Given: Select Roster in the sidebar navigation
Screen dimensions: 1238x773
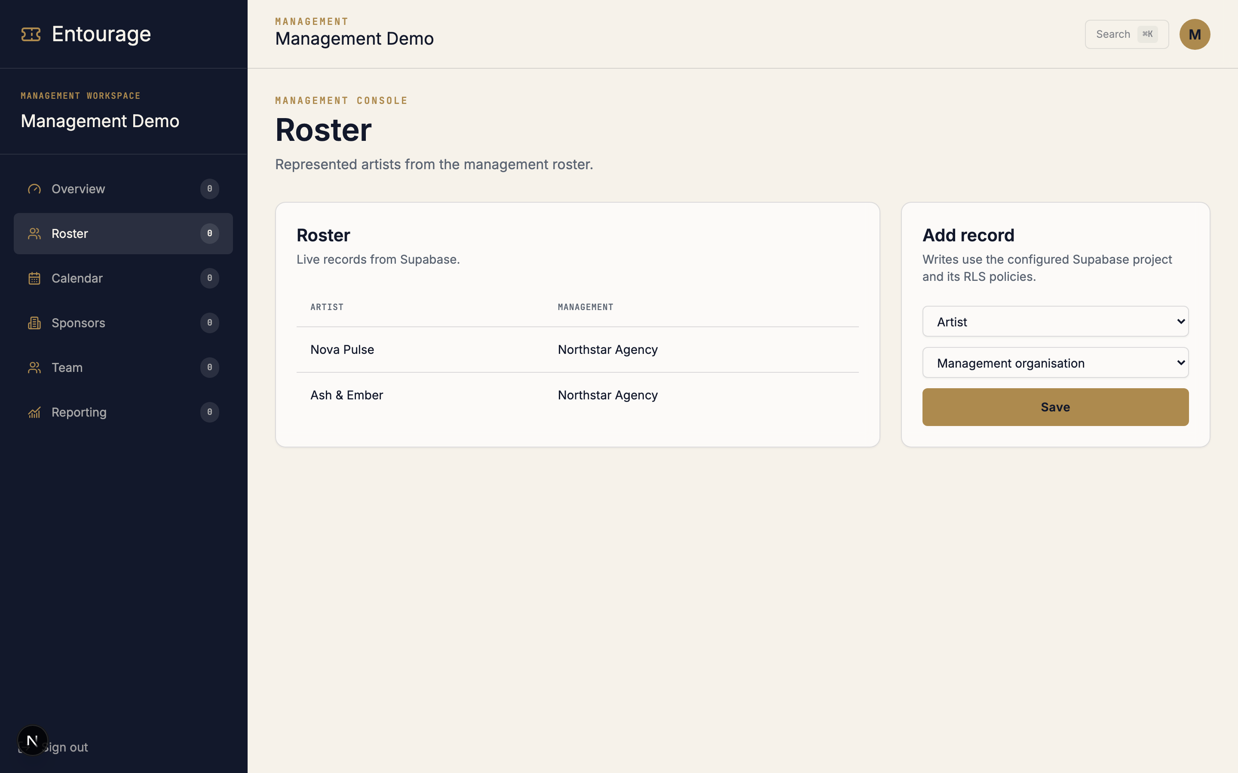Looking at the screenshot, I should (x=123, y=234).
